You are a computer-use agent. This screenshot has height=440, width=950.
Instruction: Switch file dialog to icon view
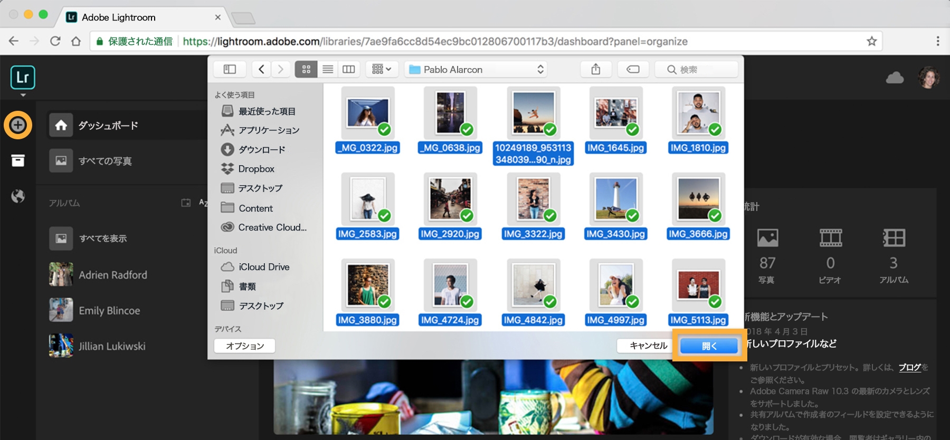306,69
